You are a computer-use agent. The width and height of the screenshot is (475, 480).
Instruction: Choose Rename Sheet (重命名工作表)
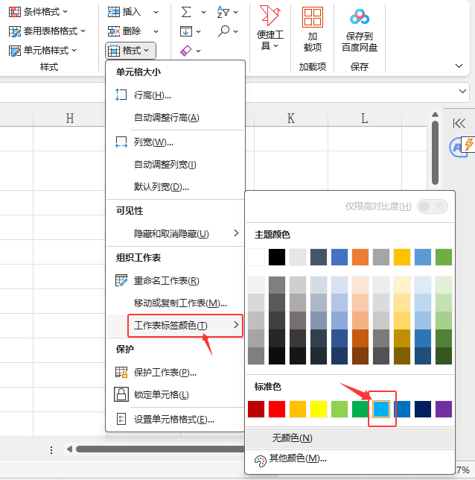[x=176, y=281]
